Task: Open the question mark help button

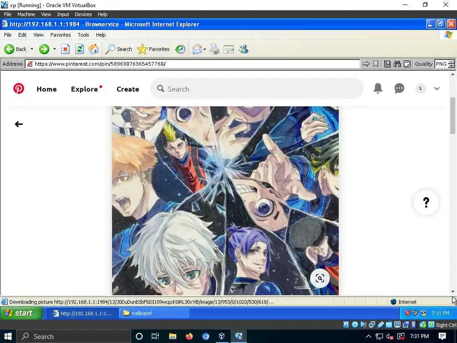Action: pyautogui.click(x=426, y=202)
